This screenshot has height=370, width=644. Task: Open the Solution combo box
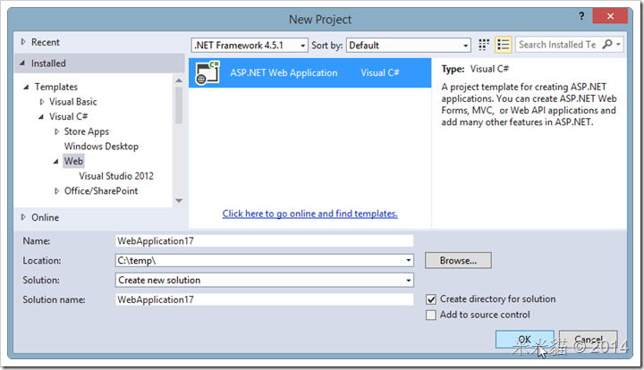264,280
